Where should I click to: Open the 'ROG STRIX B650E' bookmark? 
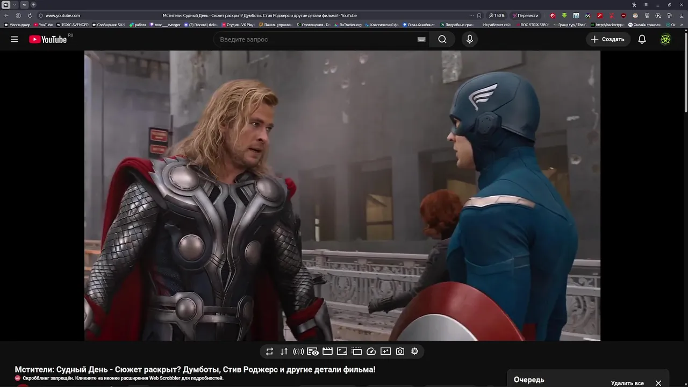(532, 25)
